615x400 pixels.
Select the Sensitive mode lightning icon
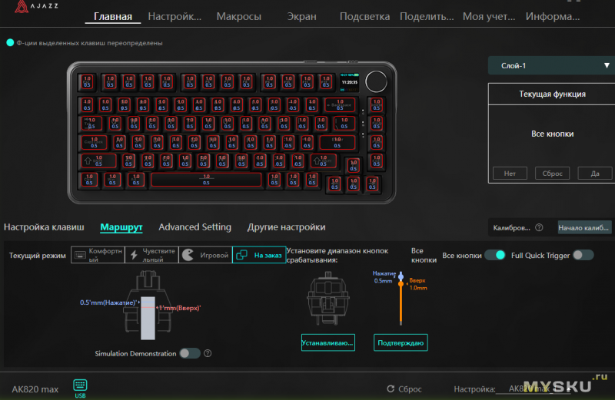click(134, 255)
